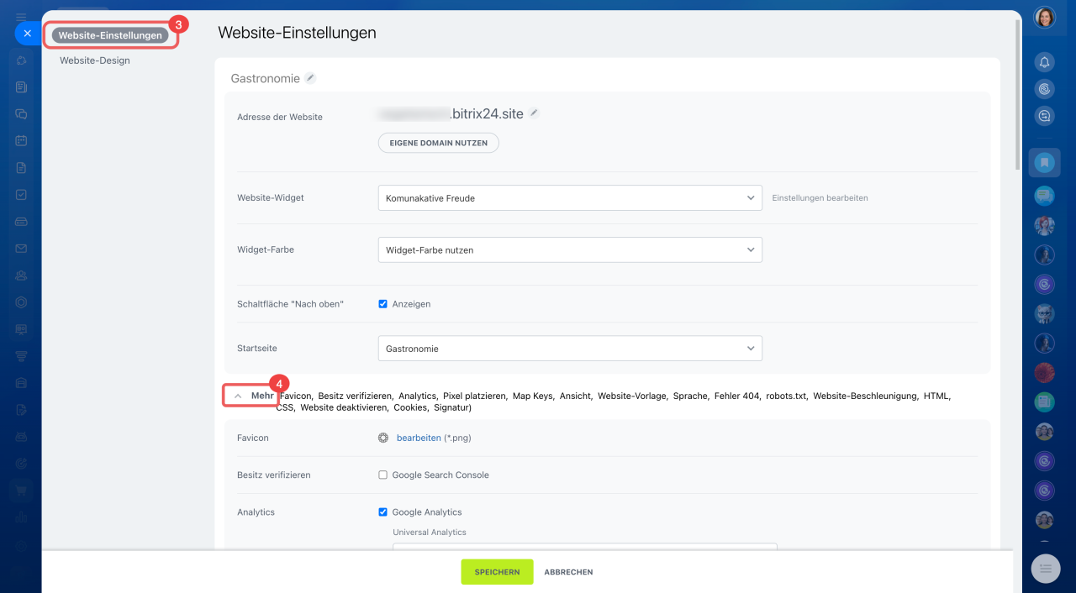This screenshot has width=1076, height=593.
Task: Open the Drive icon in left sidebar
Action: (21, 221)
